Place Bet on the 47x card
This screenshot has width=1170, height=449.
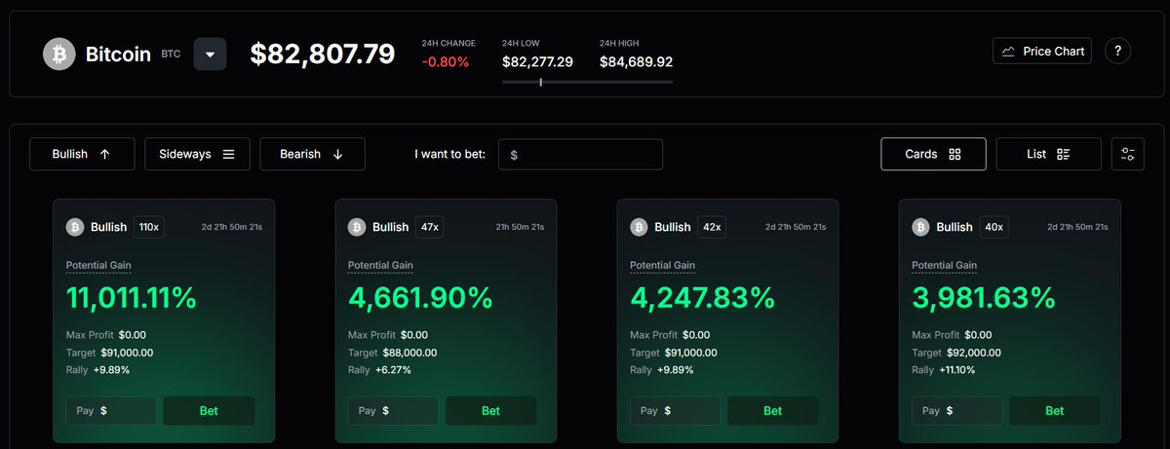(x=490, y=411)
